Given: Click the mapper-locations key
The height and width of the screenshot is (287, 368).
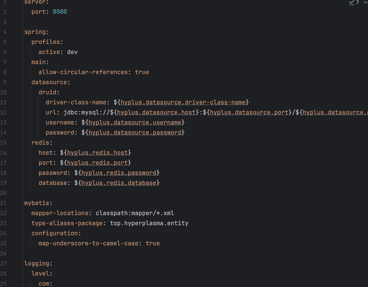Looking at the screenshot, I should coord(60,213).
